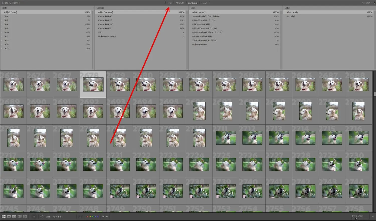Click photo thumbnail 2678
This screenshot has width=376, height=221.
[x=93, y=84]
